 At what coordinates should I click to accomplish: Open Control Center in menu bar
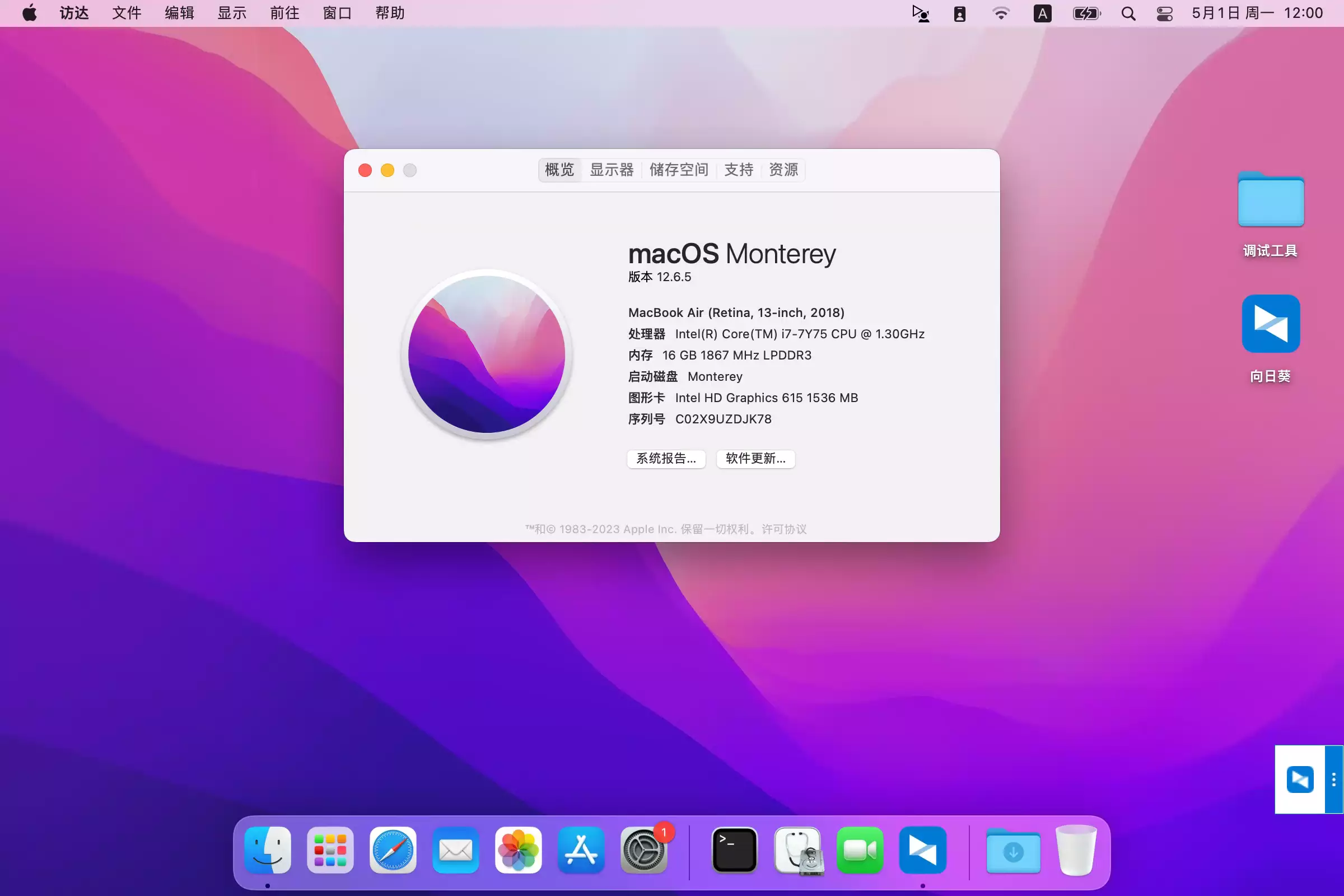point(1164,13)
